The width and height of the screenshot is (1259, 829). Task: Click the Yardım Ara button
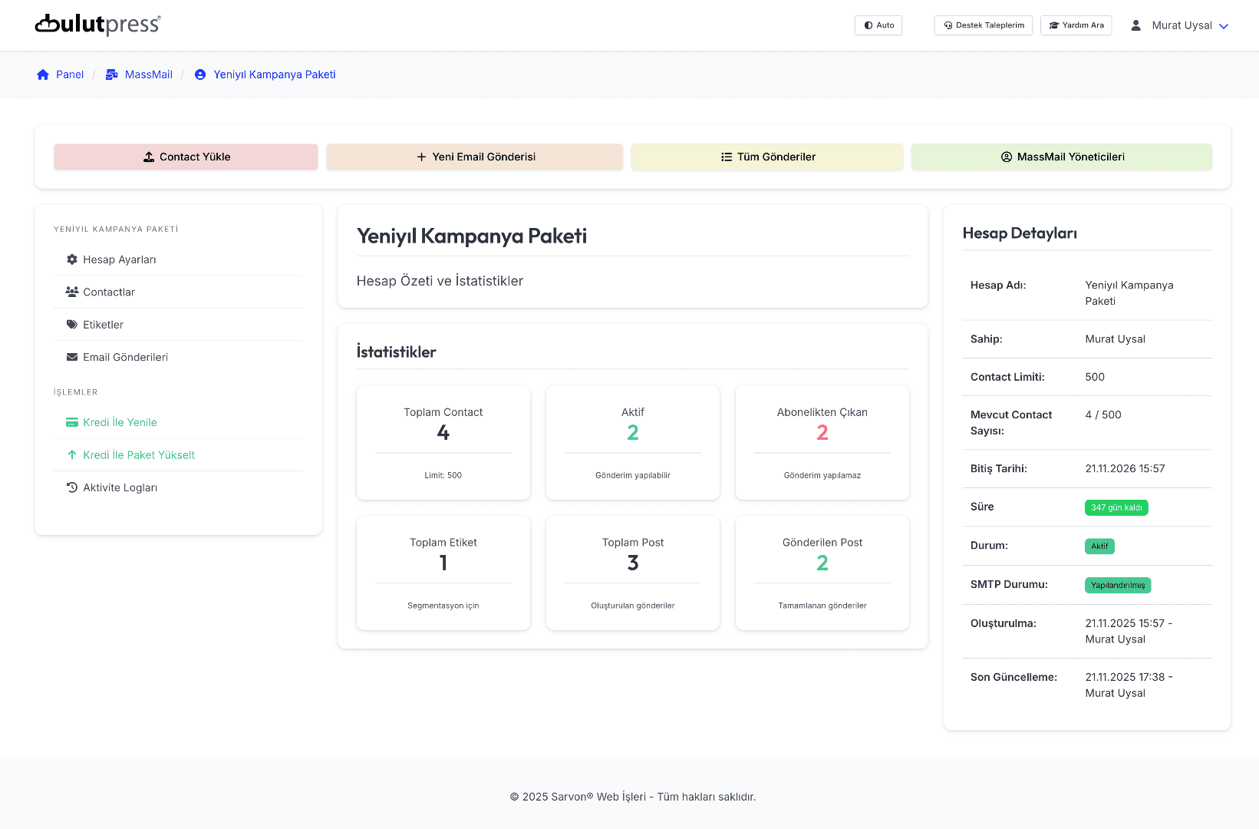coord(1076,25)
